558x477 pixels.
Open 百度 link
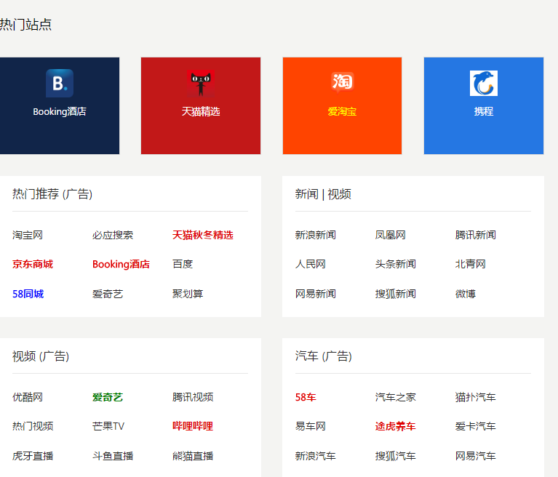(183, 264)
